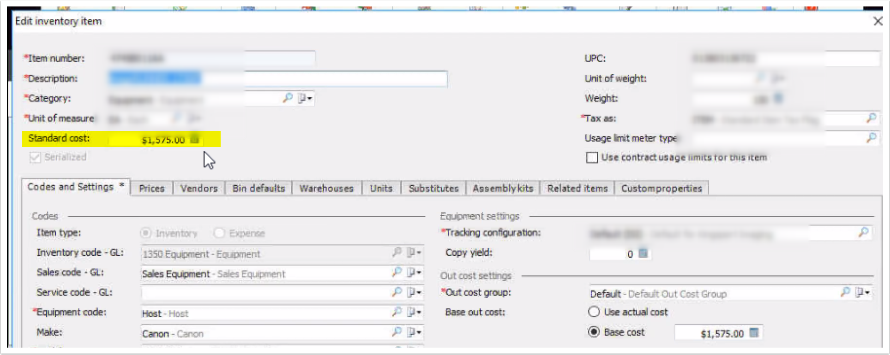Select Use actual cost radio button
The height and width of the screenshot is (355, 890).
click(594, 312)
